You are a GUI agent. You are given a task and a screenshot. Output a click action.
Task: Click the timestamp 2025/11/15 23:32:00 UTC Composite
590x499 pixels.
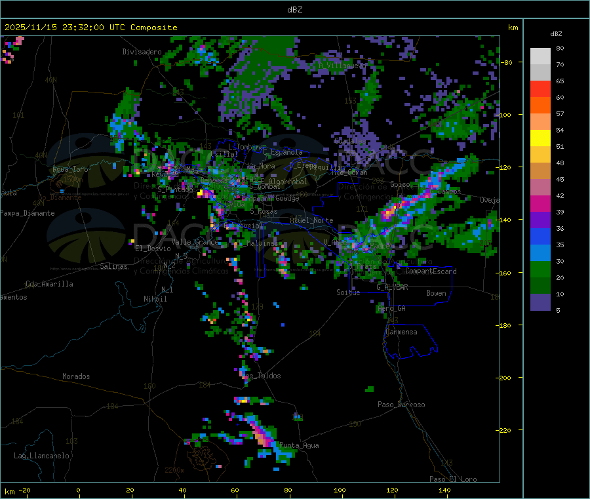pos(90,28)
